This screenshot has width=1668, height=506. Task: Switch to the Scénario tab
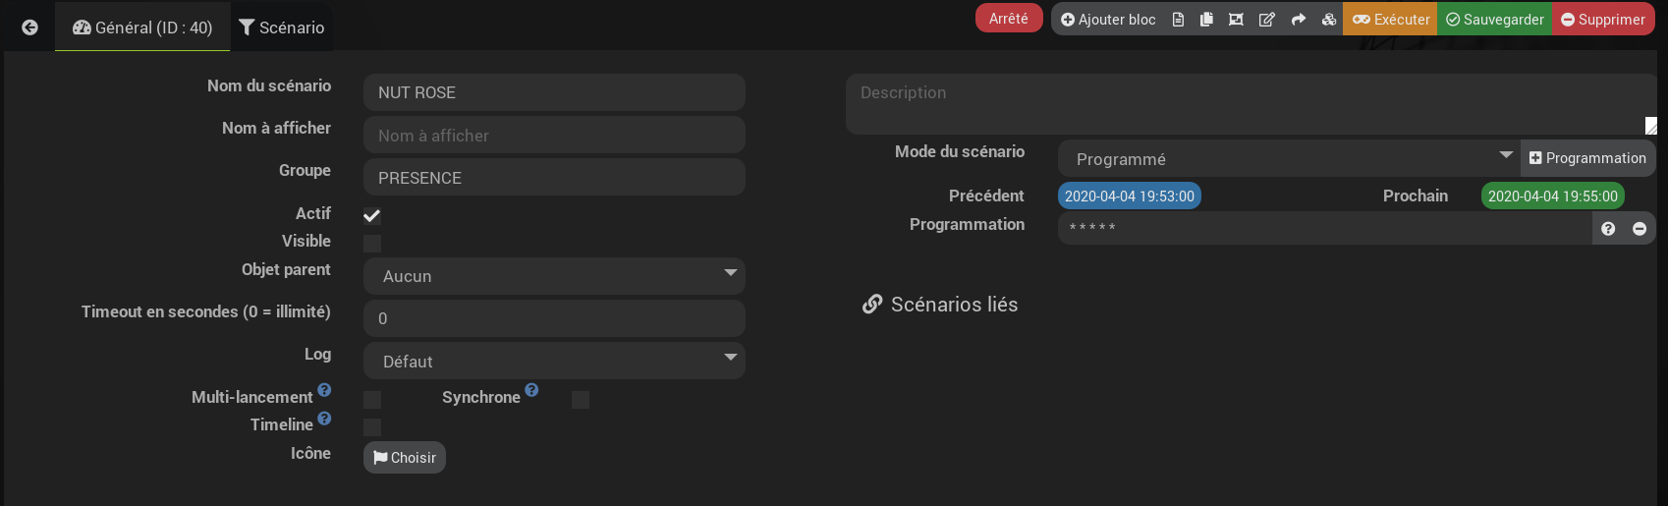[x=282, y=28]
